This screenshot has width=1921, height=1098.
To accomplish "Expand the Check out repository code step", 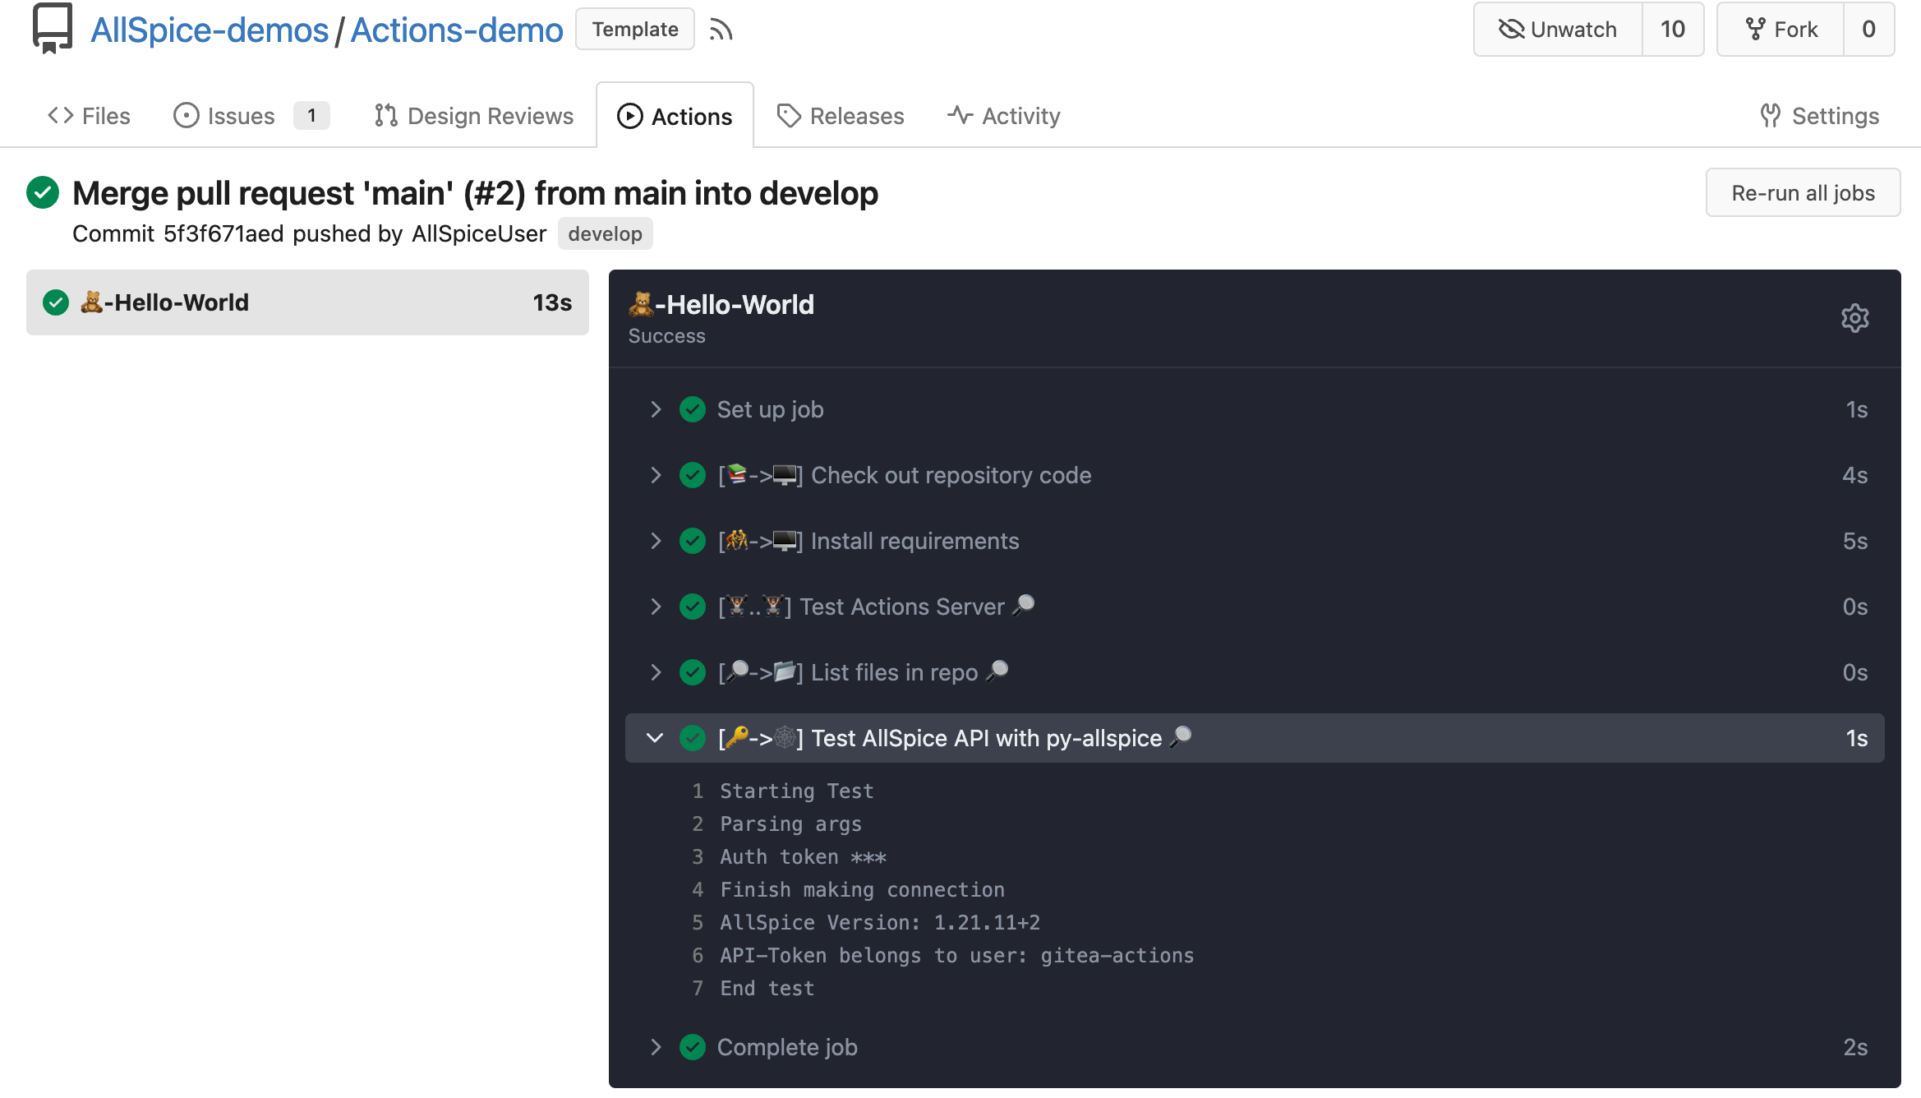I will 950,475.
